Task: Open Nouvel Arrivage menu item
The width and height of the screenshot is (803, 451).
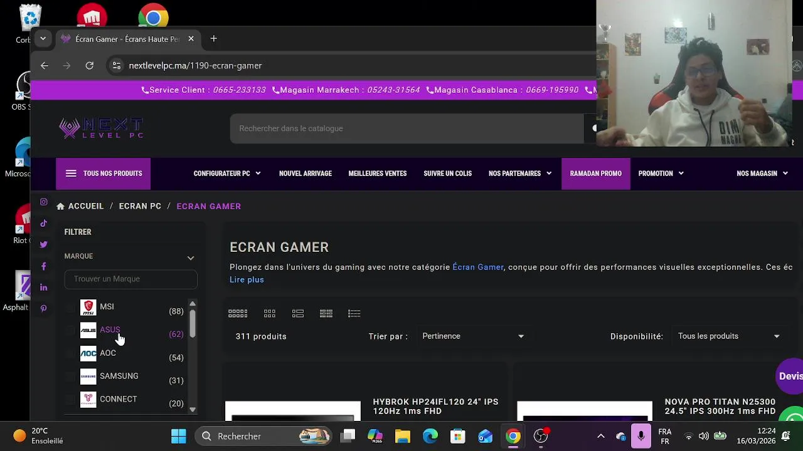Action: click(306, 174)
